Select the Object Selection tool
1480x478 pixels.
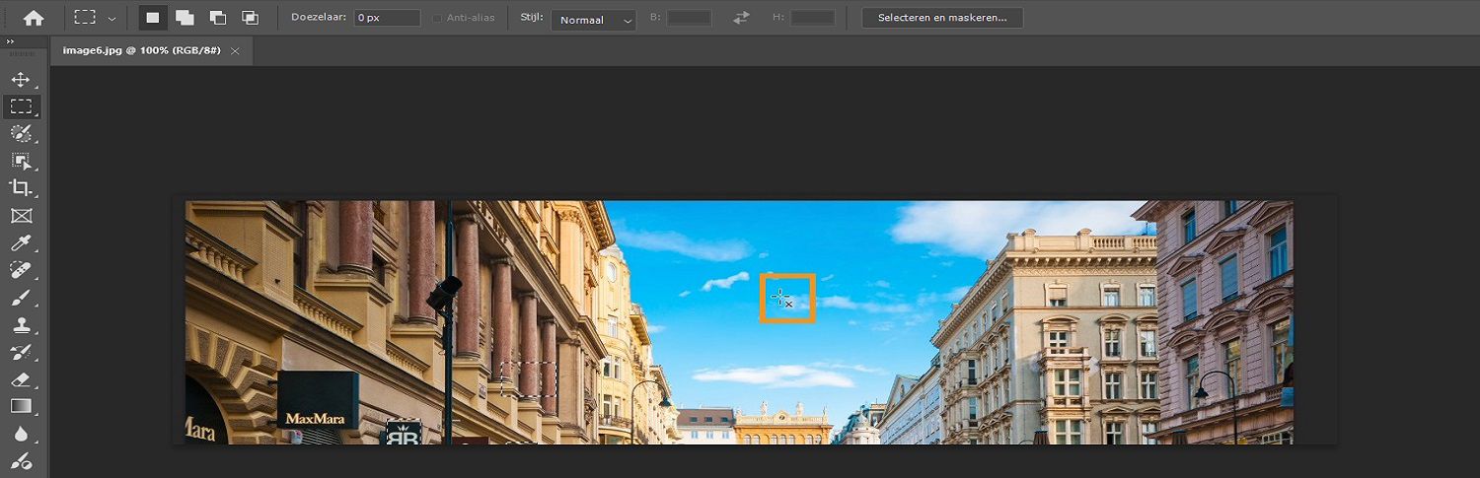click(x=21, y=161)
